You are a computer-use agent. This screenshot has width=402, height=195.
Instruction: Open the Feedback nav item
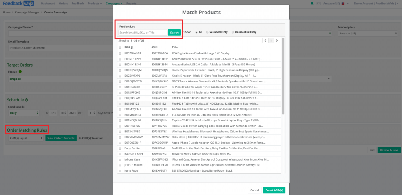78,4
